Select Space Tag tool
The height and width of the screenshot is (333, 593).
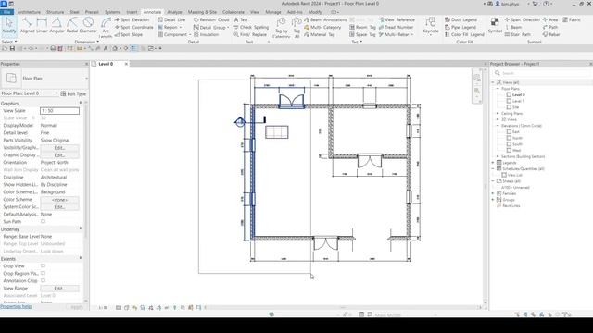(x=362, y=34)
